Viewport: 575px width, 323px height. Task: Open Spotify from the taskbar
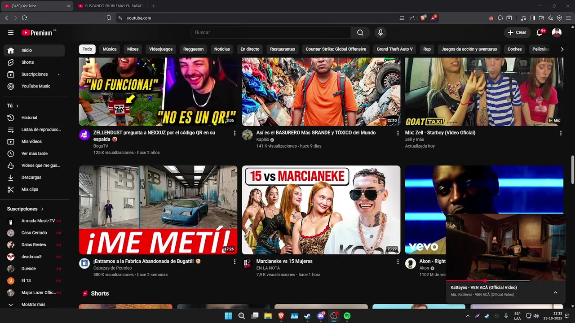pos(347,316)
